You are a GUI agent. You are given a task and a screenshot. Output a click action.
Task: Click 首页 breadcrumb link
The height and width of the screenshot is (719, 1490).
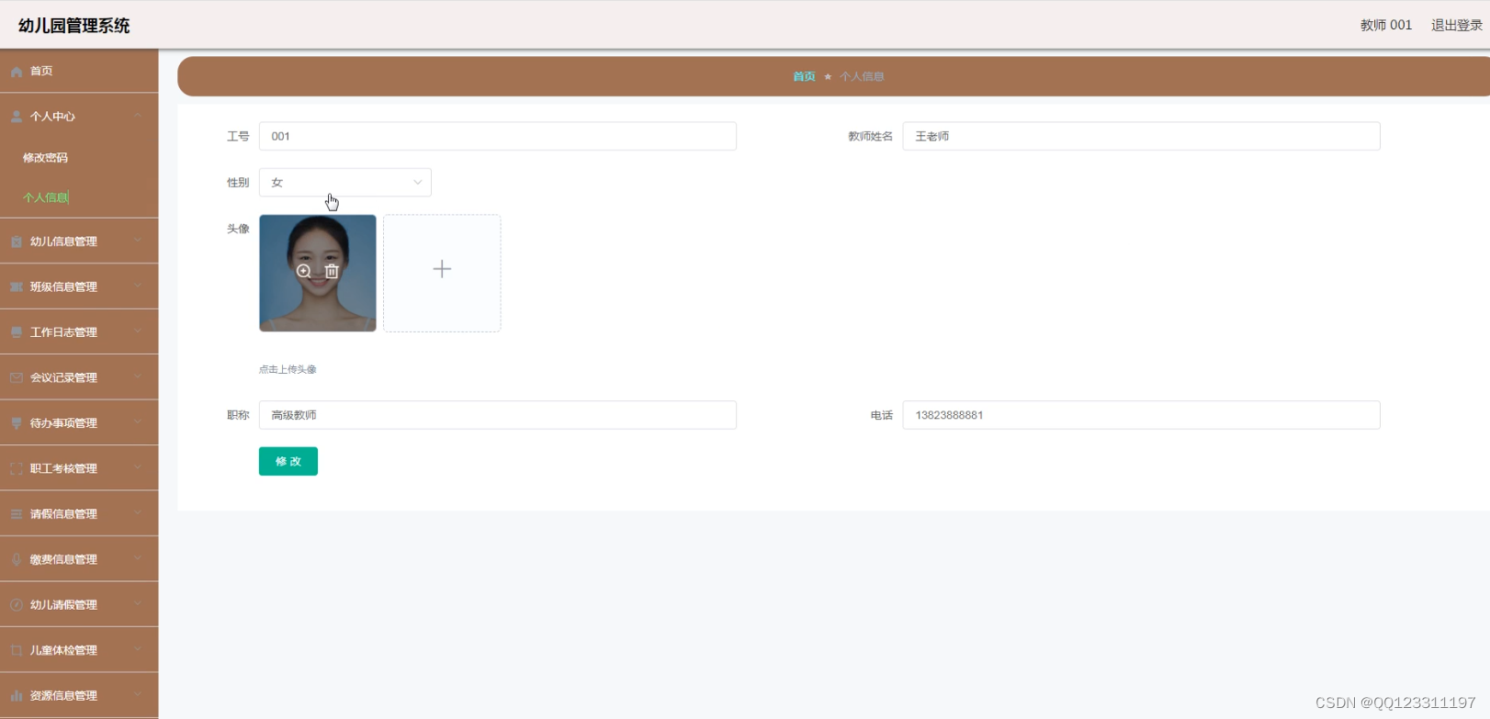pos(804,76)
